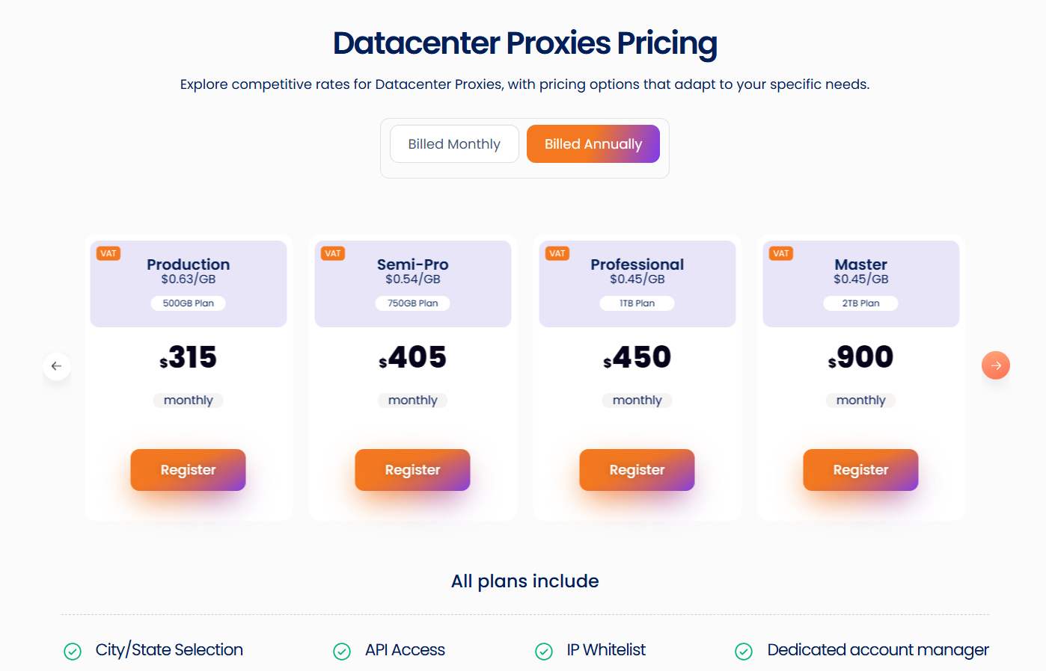The width and height of the screenshot is (1046, 671).
Task: Click the VAT badge on Semi-Pro plan
Action: click(x=333, y=253)
